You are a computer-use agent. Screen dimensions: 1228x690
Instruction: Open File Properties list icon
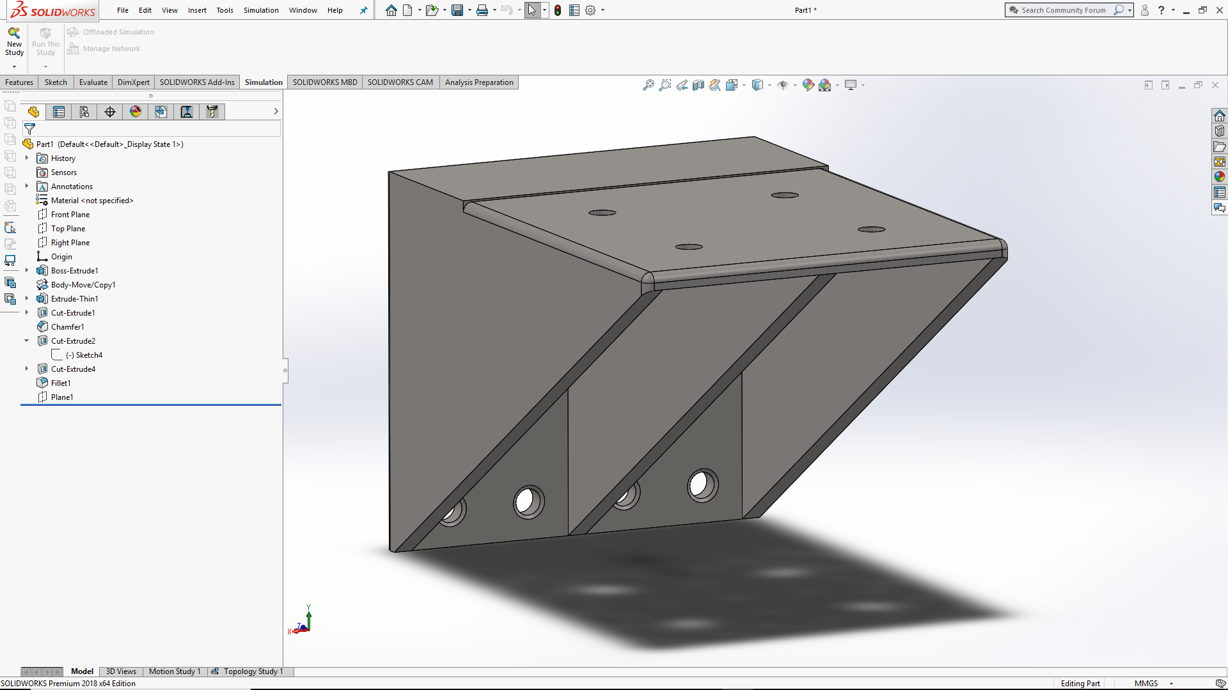point(574,10)
